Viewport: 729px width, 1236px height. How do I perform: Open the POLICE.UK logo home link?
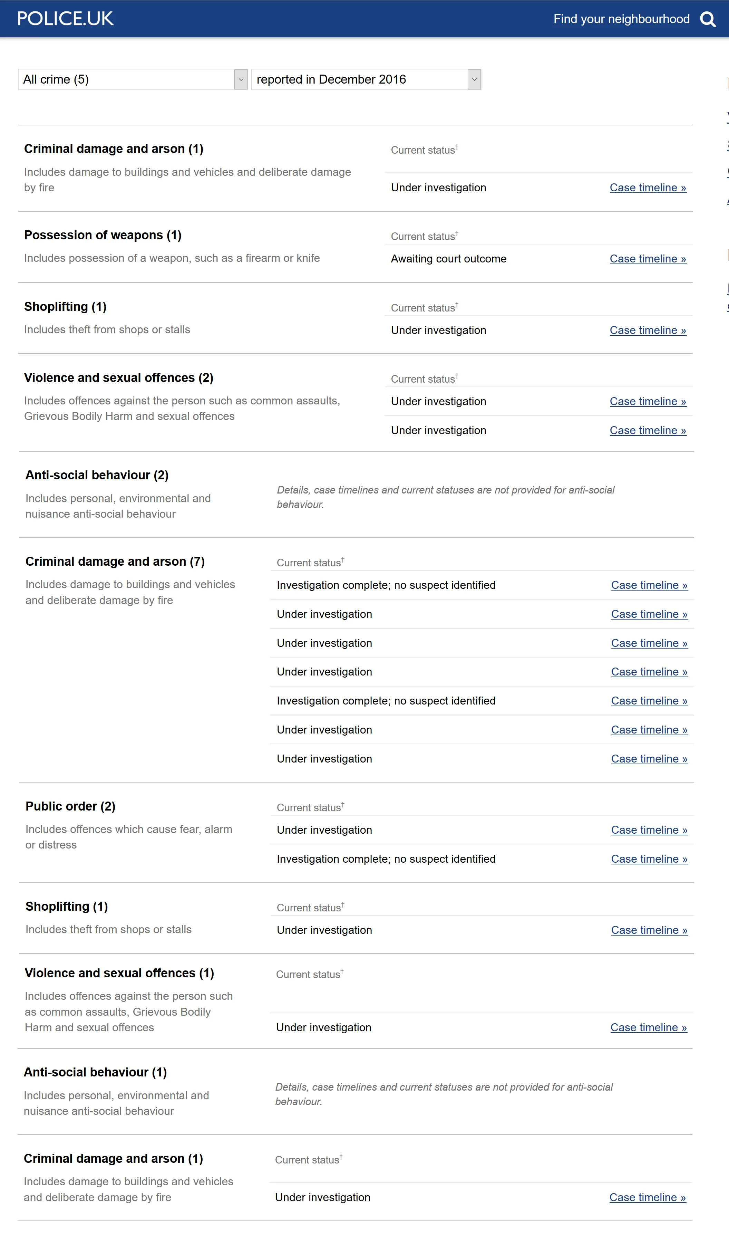[x=65, y=19]
